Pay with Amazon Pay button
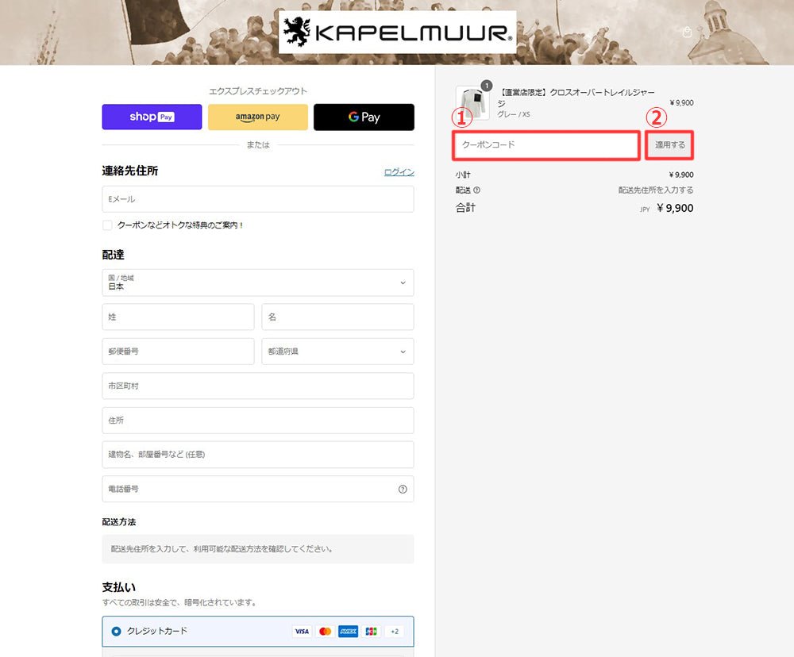This screenshot has width=794, height=657. click(258, 117)
